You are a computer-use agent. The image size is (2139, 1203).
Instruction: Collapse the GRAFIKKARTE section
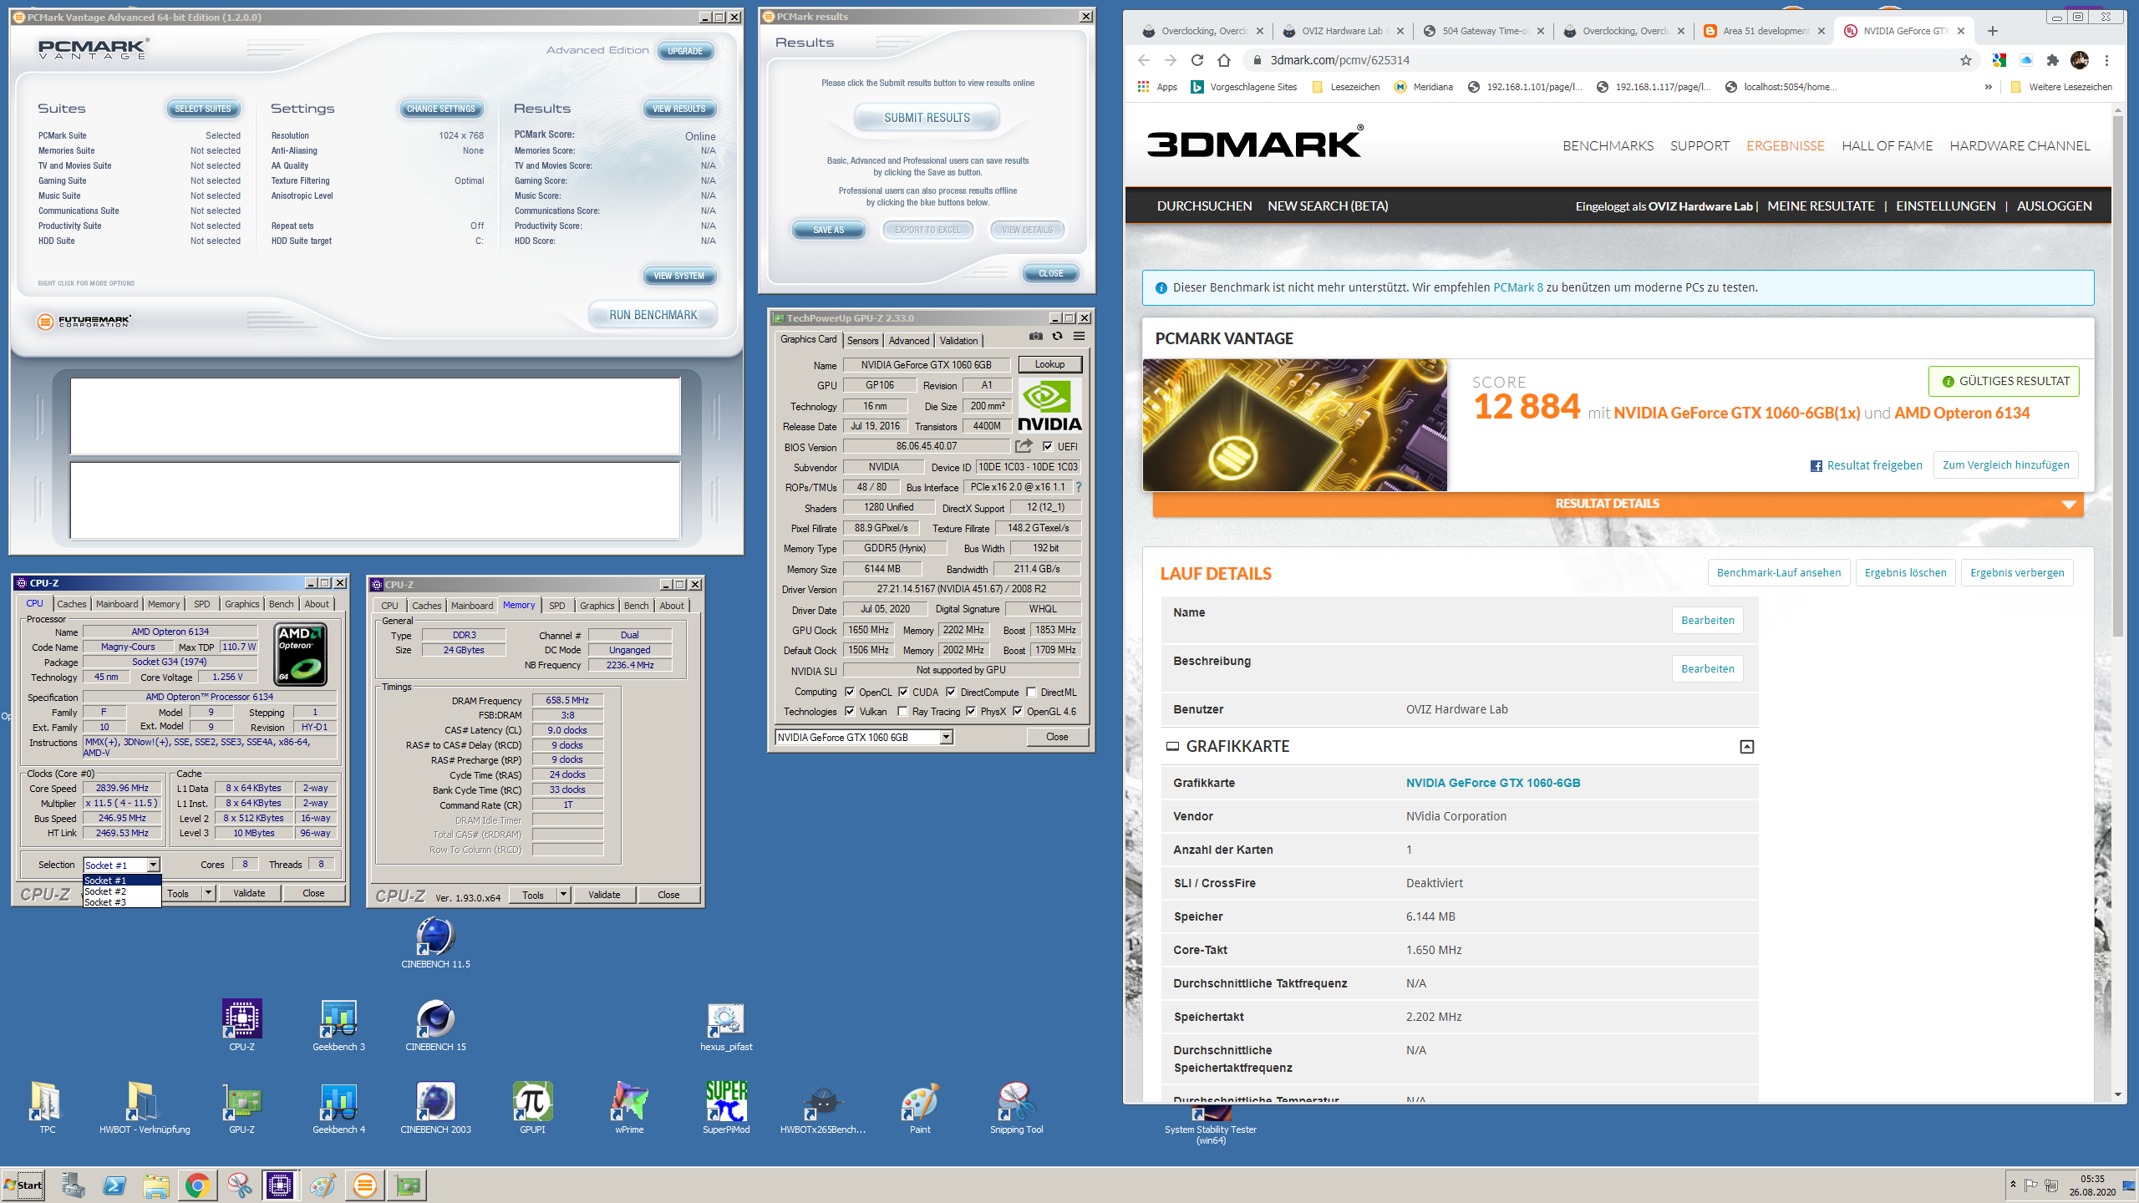[x=1747, y=746]
